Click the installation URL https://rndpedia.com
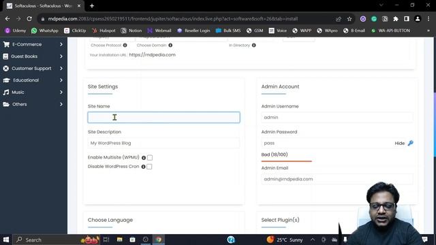The width and height of the screenshot is (436, 245). (152, 54)
